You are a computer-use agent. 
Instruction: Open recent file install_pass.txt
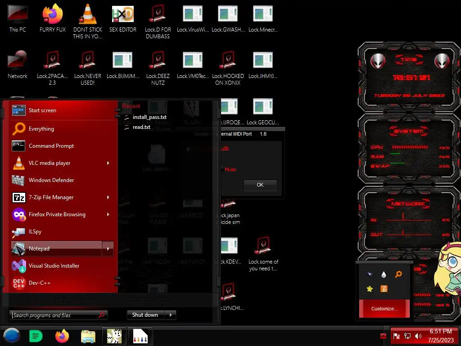pyautogui.click(x=149, y=117)
